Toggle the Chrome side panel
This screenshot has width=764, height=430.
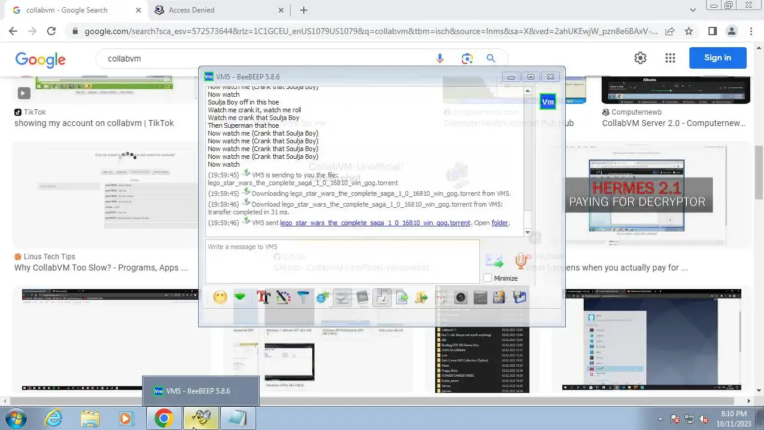pyautogui.click(x=712, y=31)
